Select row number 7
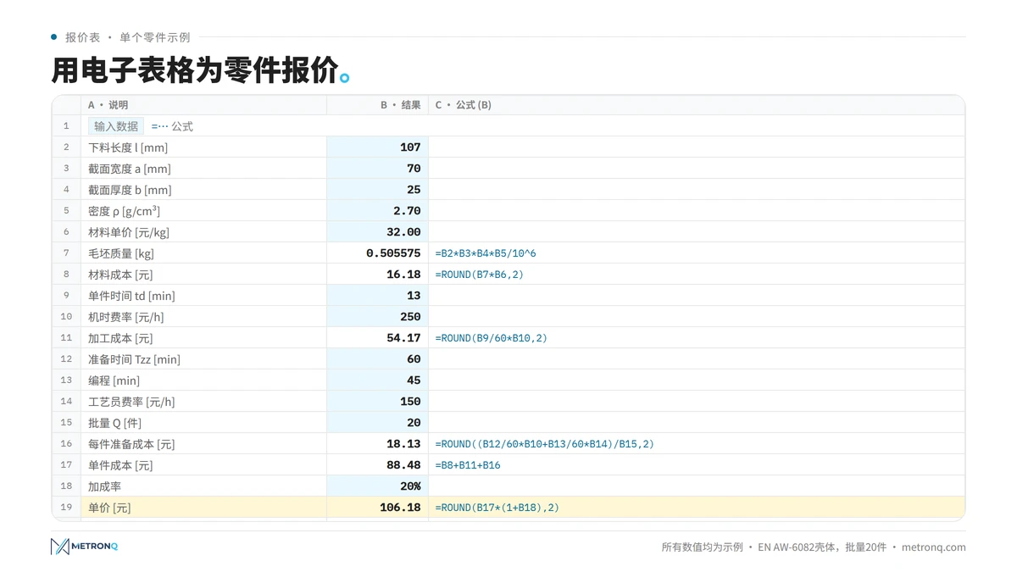Viewport: 1017px width, 572px height. pyautogui.click(x=66, y=253)
